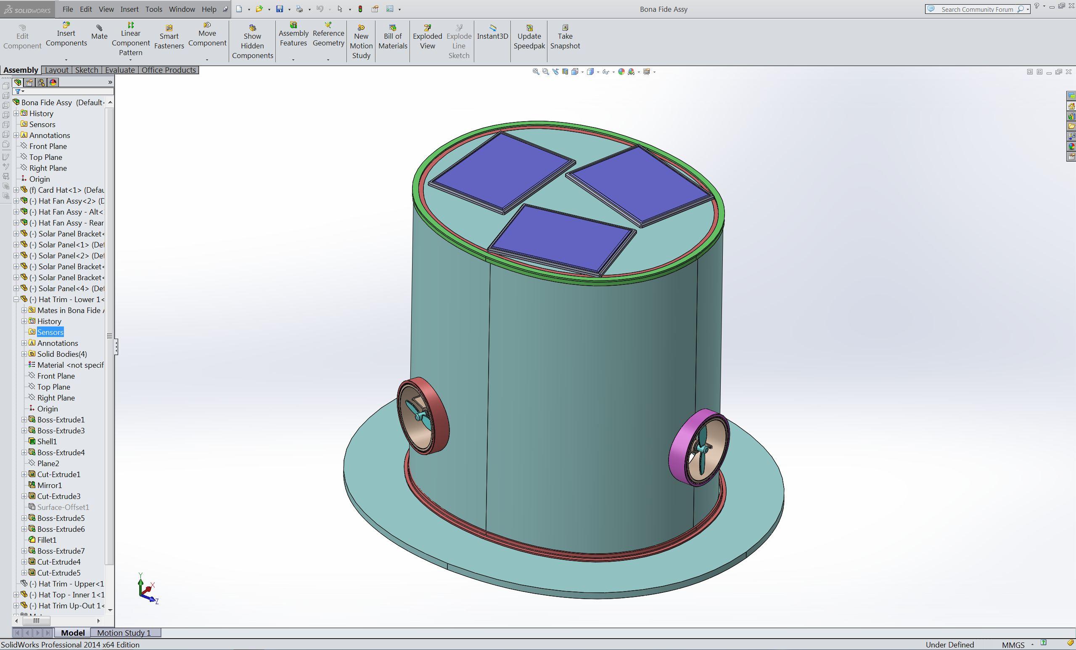
Task: Select the Exploded View tool
Action: pos(427,37)
